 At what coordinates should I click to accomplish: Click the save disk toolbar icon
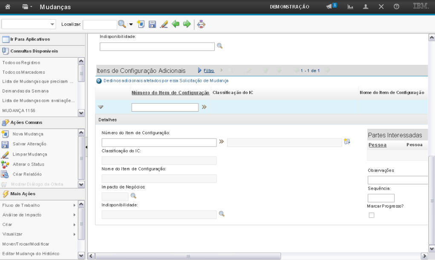(152, 25)
